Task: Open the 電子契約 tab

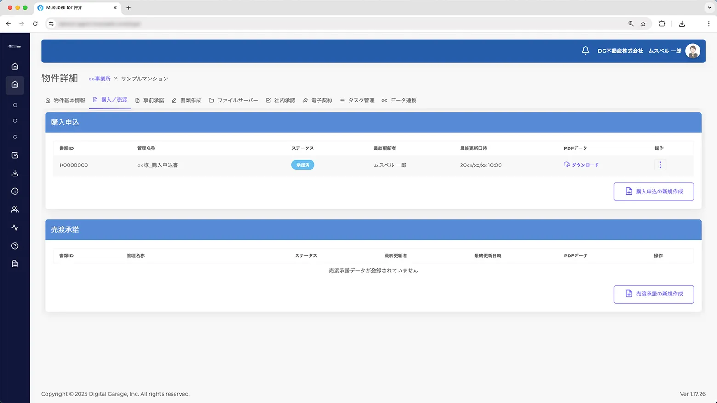Action: click(317, 101)
